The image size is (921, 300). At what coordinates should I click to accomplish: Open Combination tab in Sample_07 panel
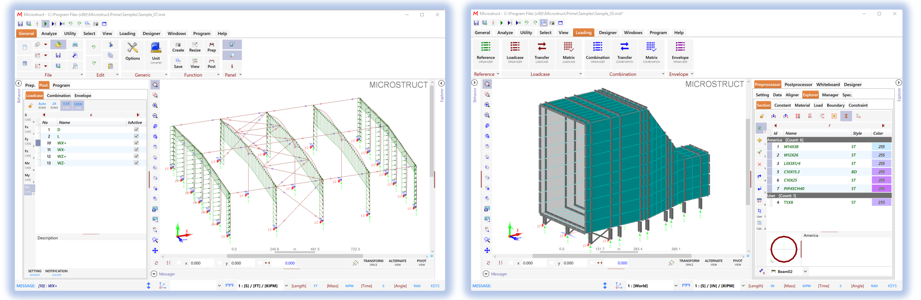coord(59,95)
